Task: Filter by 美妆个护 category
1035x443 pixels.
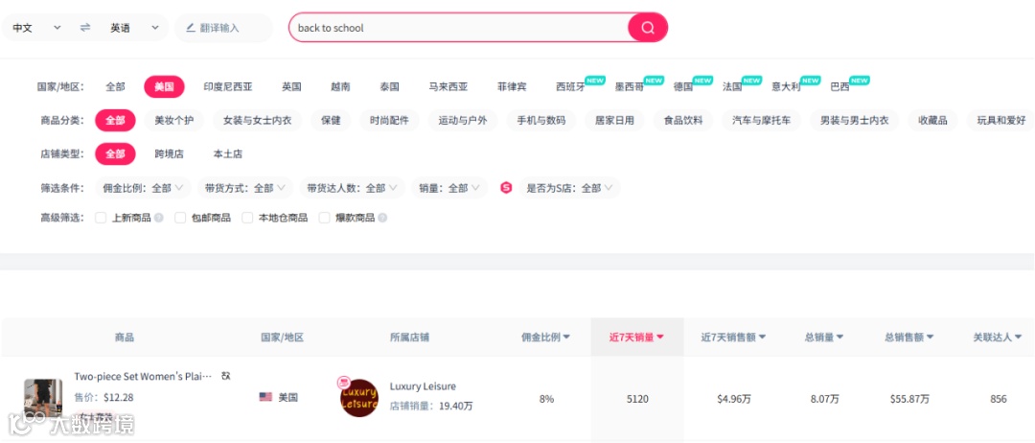Action: pyautogui.click(x=174, y=121)
